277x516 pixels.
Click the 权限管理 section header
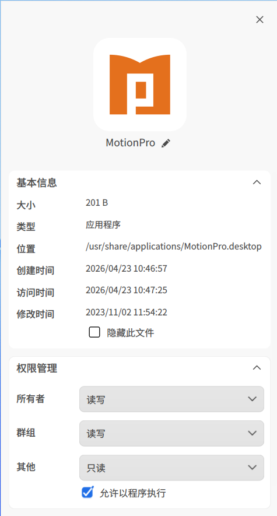click(37, 368)
